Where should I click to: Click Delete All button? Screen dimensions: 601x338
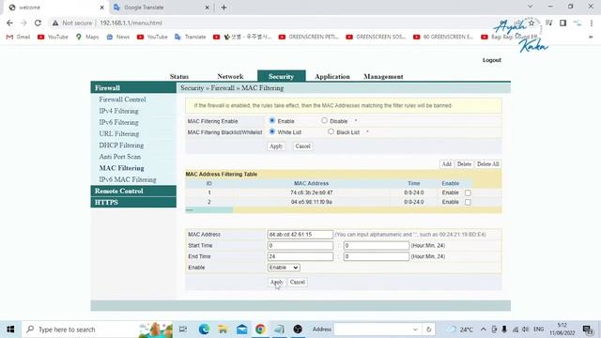click(487, 164)
